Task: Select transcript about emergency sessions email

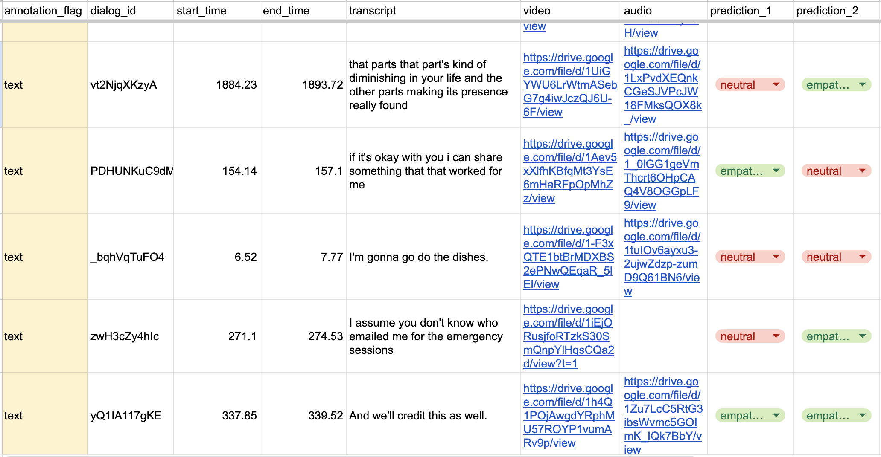Action: 433,336
